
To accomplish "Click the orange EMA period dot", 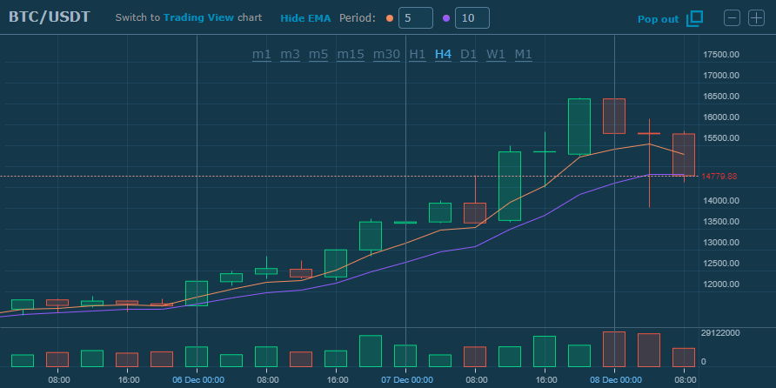I will pyautogui.click(x=389, y=18).
